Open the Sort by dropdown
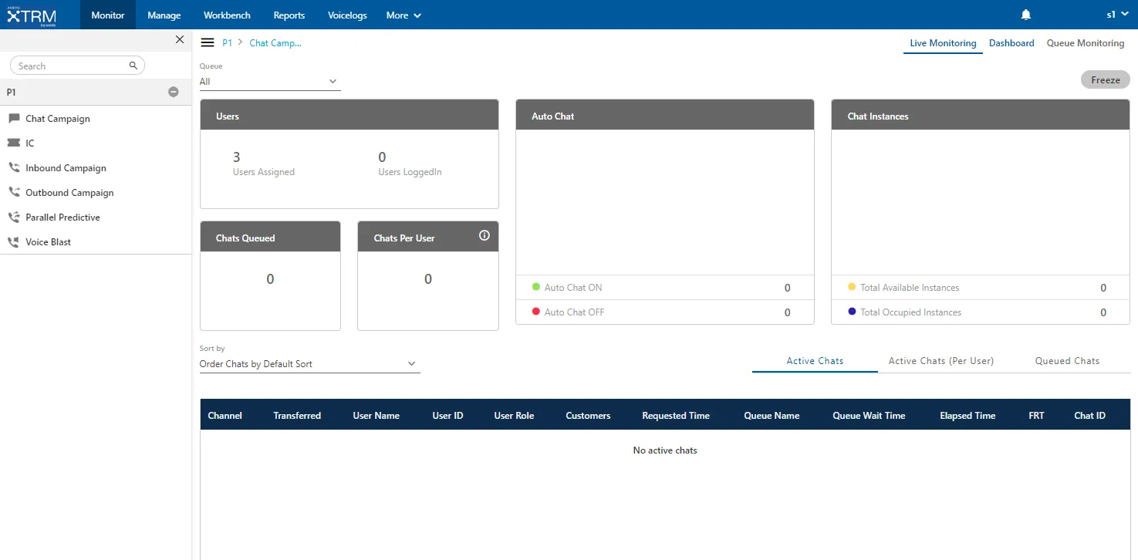 click(310, 364)
